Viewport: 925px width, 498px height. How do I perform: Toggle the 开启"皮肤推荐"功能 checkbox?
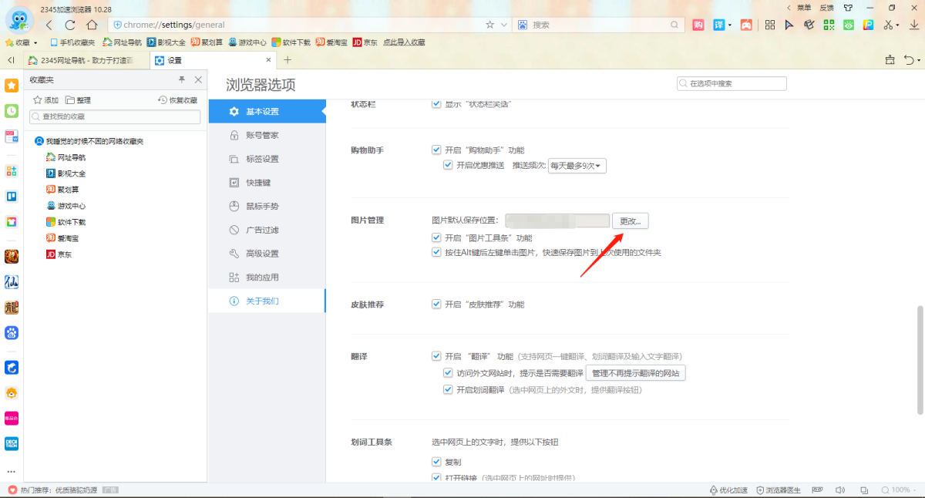tap(436, 305)
